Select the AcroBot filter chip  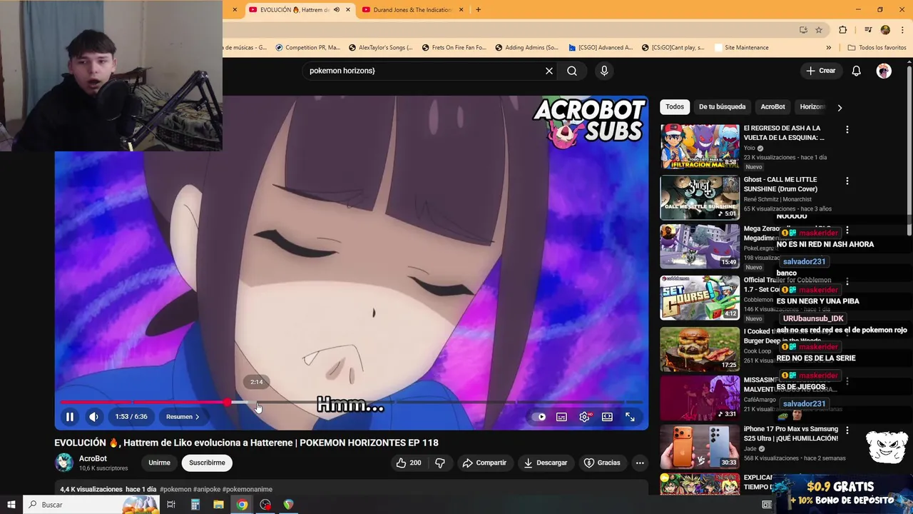click(x=772, y=107)
